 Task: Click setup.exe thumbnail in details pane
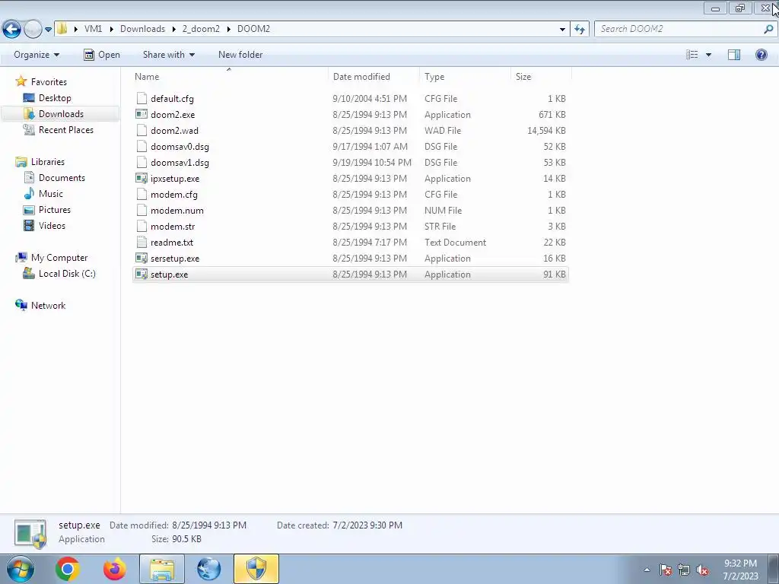pos(30,534)
